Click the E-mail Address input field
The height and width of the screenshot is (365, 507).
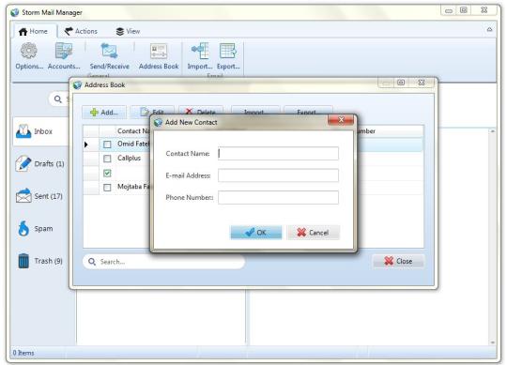click(x=279, y=175)
